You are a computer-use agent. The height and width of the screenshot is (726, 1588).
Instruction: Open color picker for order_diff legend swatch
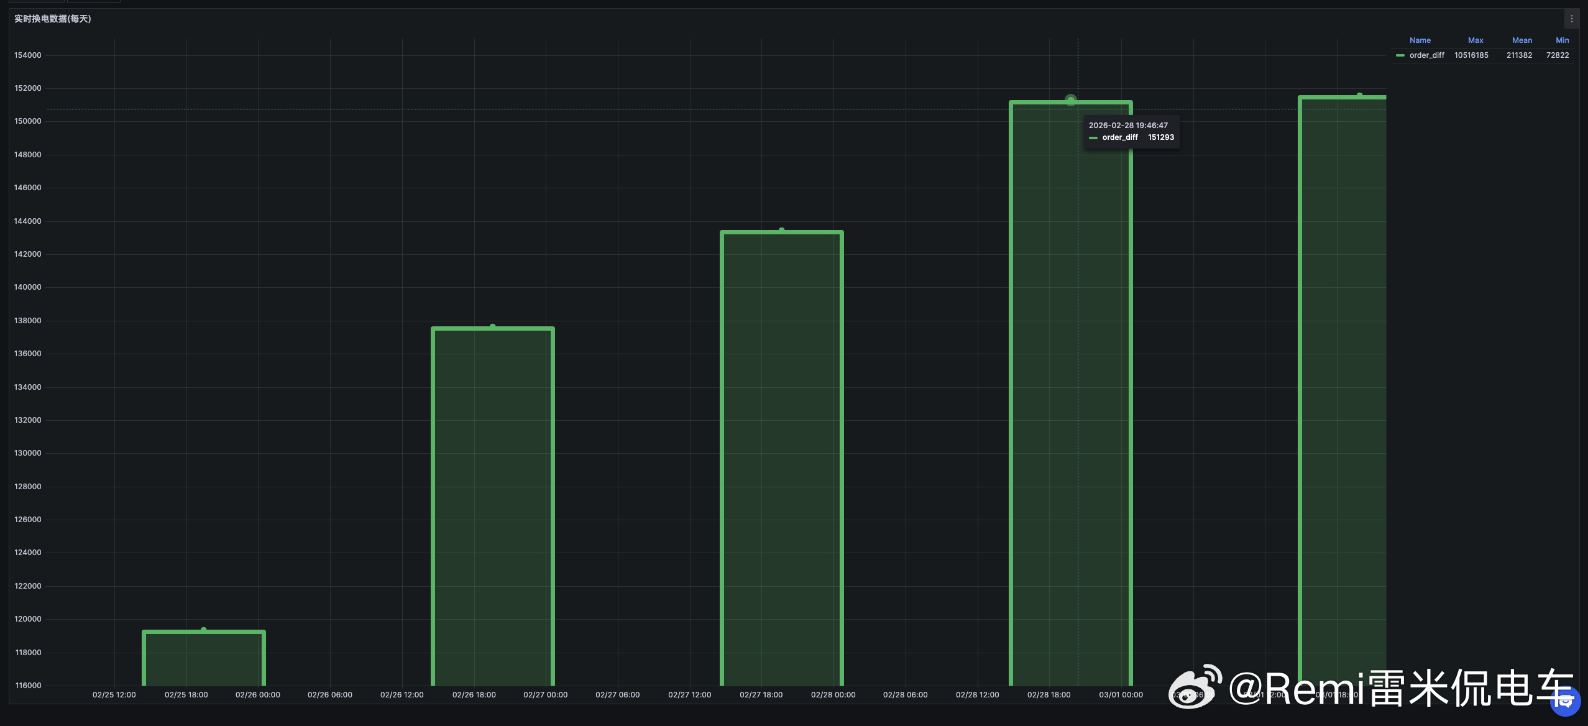pyautogui.click(x=1400, y=55)
